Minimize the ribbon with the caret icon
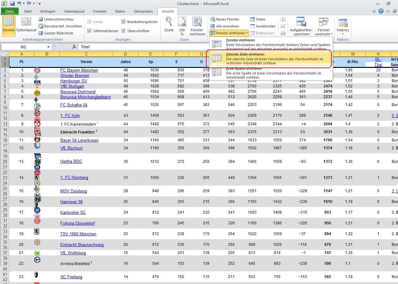 coord(374,11)
